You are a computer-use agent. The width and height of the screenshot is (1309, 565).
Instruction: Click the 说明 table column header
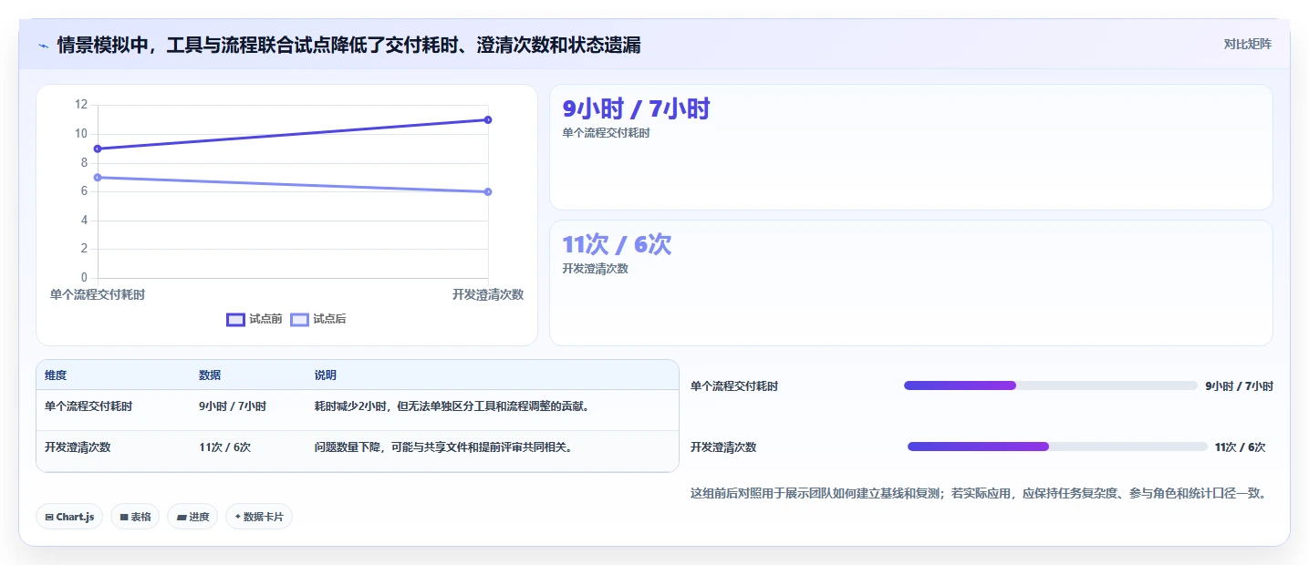pos(326,375)
